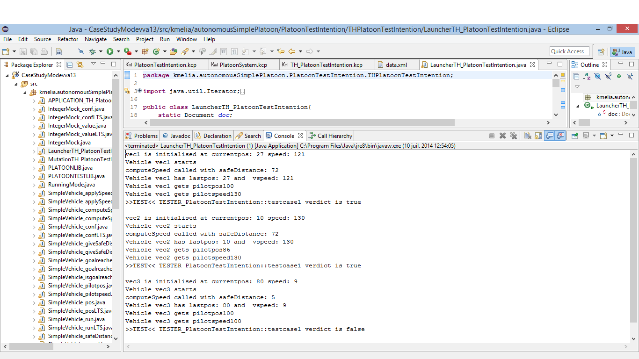Open the Refactor menu

tap(68, 39)
